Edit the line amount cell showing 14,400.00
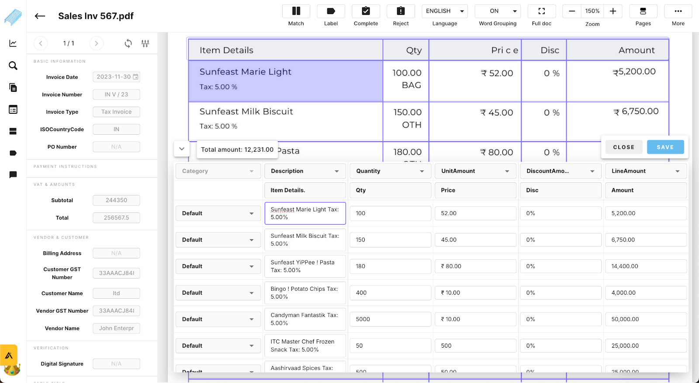Image resolution: width=699 pixels, height=383 pixels. (x=646, y=266)
